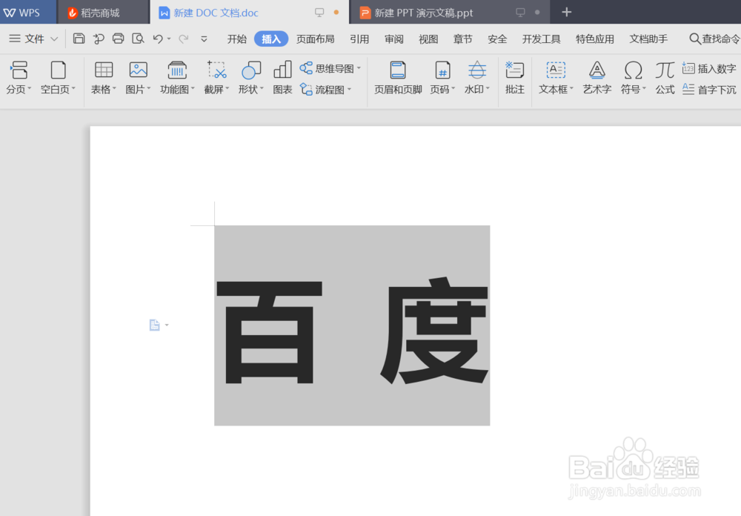This screenshot has width=741, height=516.
Task: Apply 首字下沉 drop cap
Action: pyautogui.click(x=709, y=90)
